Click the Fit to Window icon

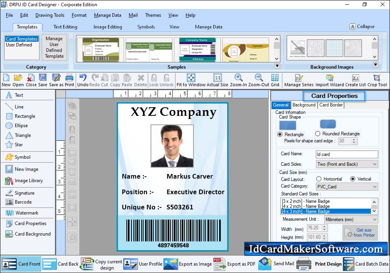pos(191,78)
